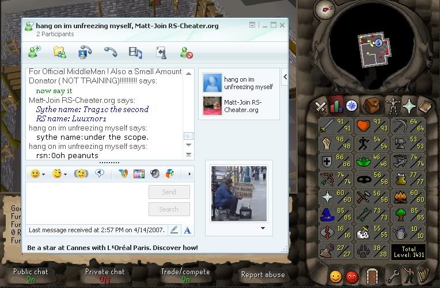Open the L'Oréal Paris Cannes ad link
440x288 pixels.
(112, 248)
